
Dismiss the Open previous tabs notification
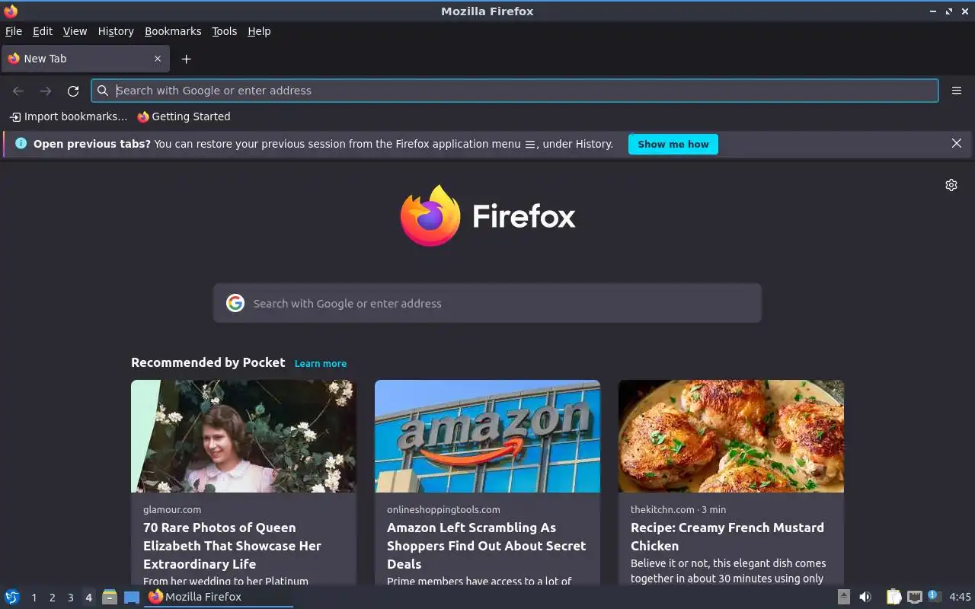(x=957, y=143)
